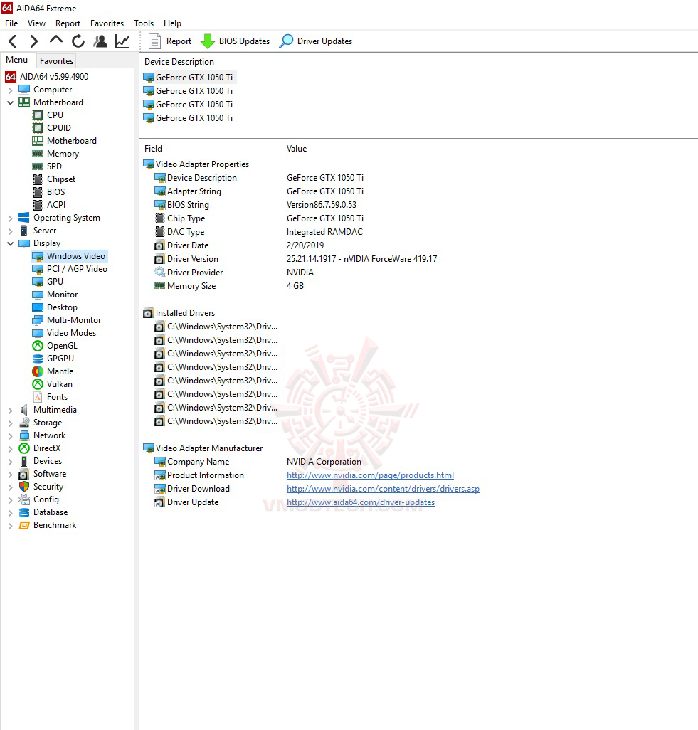Select Windows Video tree item
Viewport: 698px width, 730px height.
[76, 256]
